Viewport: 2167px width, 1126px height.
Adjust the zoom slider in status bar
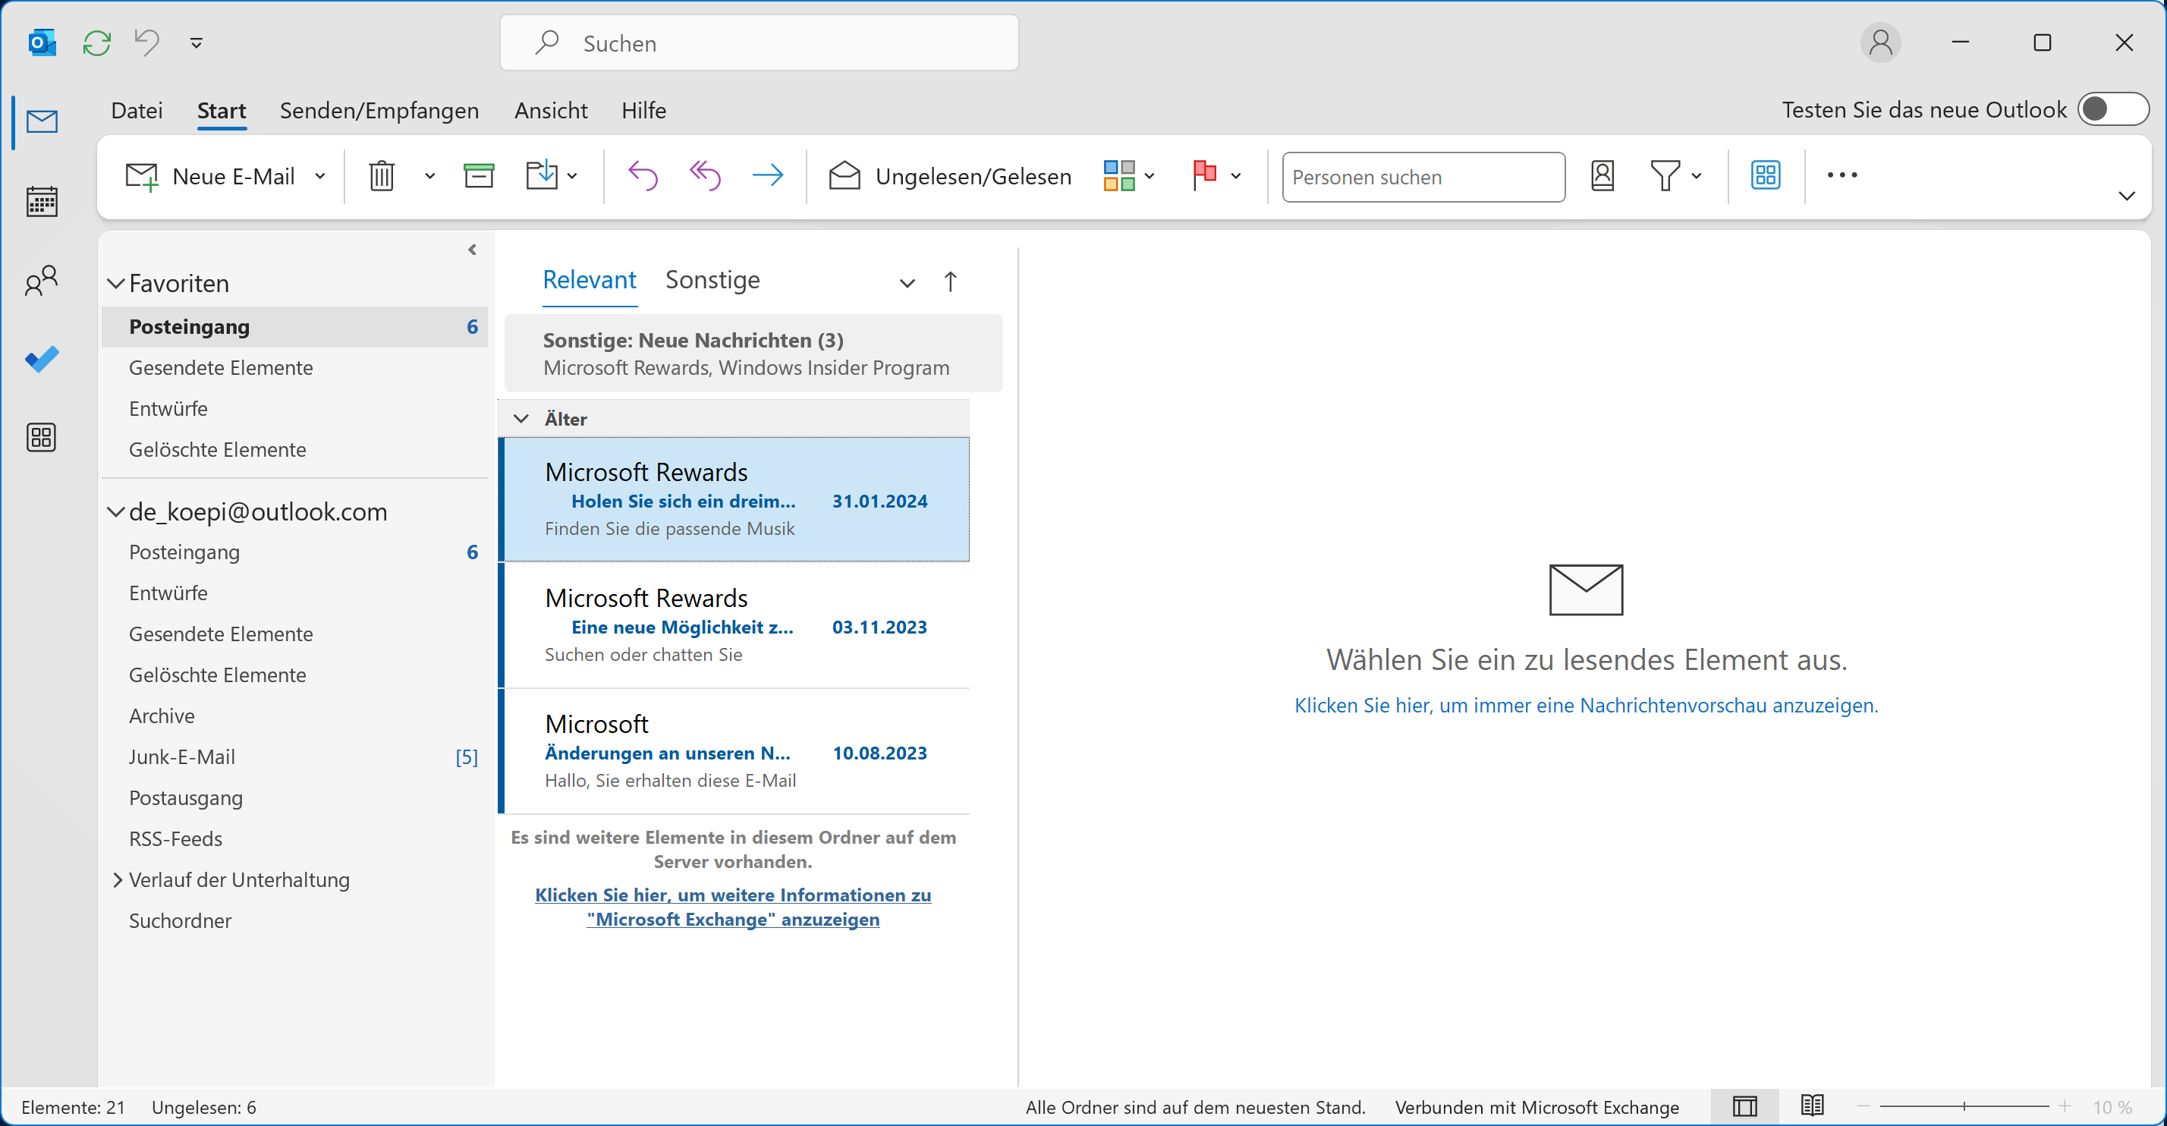pos(1964,1107)
